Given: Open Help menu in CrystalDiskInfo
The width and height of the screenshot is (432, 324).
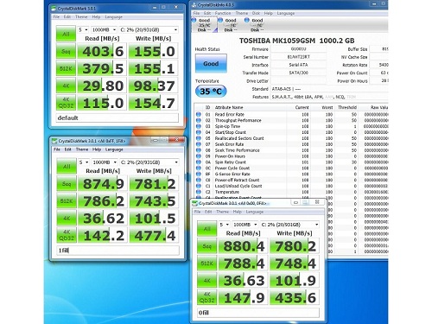Looking at the screenshot, I should (269, 13).
